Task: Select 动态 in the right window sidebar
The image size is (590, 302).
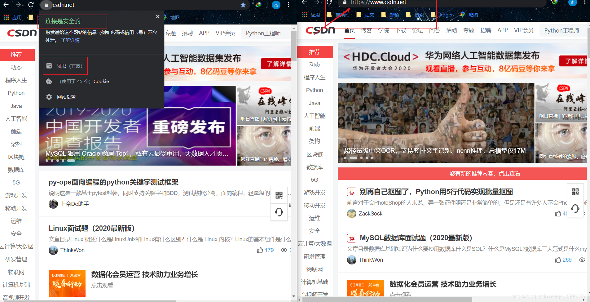Action: 315,64
